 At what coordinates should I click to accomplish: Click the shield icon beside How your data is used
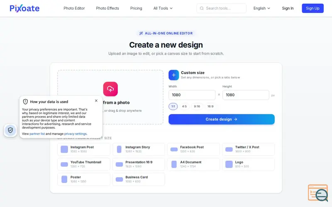[25, 101]
